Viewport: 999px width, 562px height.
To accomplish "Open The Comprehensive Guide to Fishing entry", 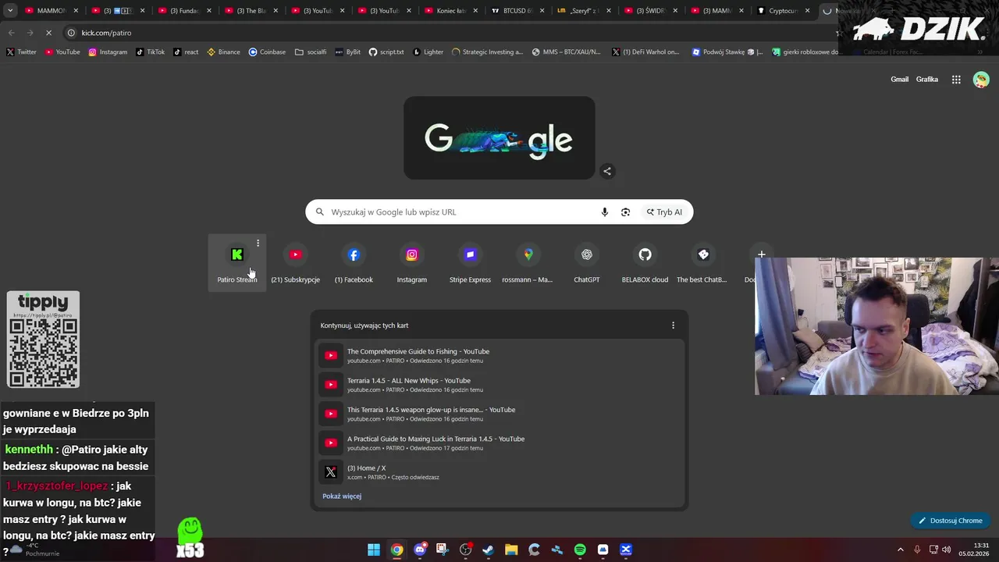I will pos(499,356).
